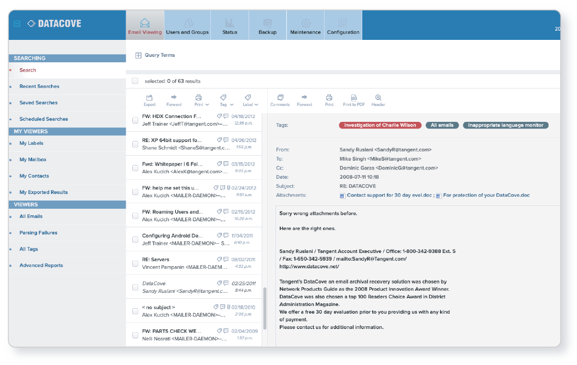Open Advanced Reports in the sidebar
Image resolution: width=577 pixels, height=365 pixels.
tap(41, 266)
